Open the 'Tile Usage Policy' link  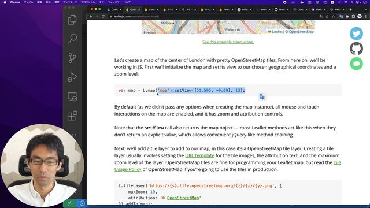(x=228, y=166)
